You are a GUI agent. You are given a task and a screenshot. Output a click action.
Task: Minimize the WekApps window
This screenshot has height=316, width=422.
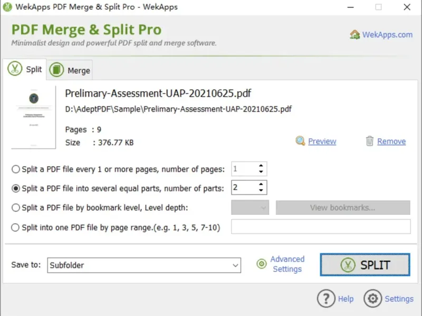pos(350,7)
